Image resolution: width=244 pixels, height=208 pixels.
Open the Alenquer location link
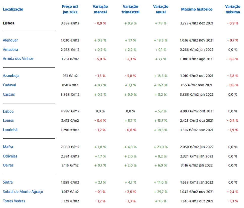[10, 40]
